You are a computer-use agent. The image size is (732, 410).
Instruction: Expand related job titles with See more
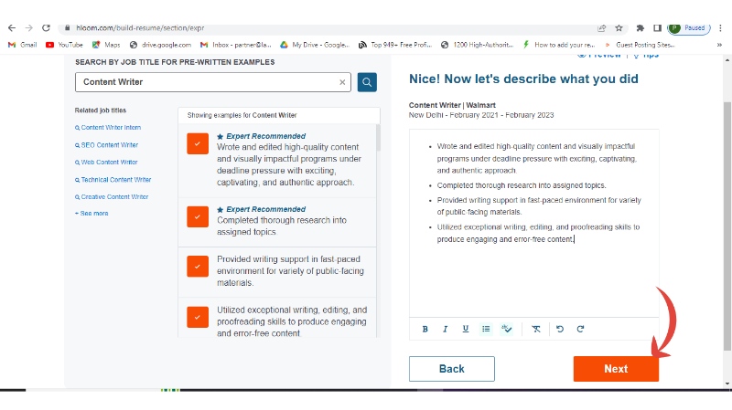pyautogui.click(x=91, y=214)
